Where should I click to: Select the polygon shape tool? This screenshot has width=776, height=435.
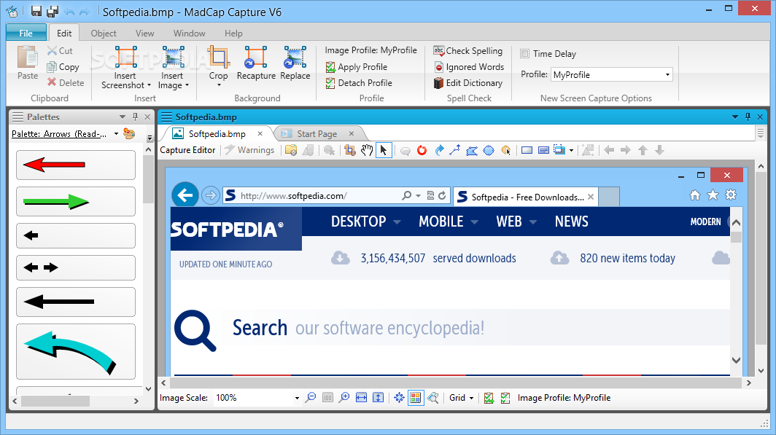(x=472, y=150)
